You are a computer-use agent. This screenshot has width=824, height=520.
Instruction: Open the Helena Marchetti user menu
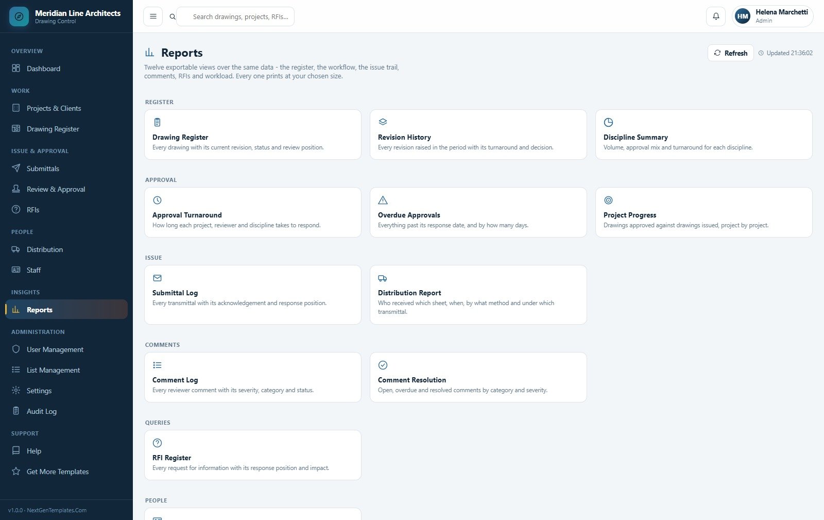click(x=772, y=16)
